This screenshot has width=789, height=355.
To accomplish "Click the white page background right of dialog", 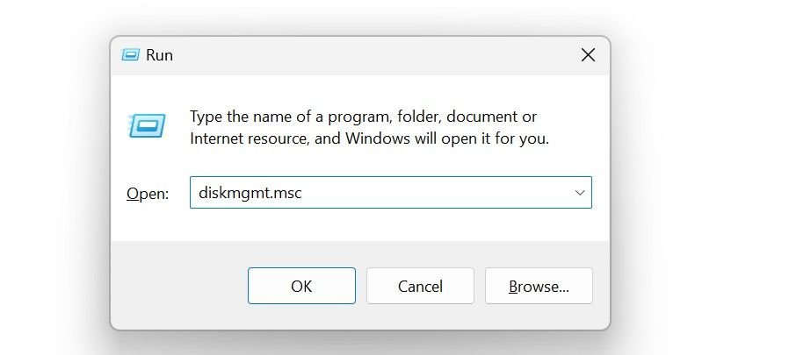I will coord(703,175).
